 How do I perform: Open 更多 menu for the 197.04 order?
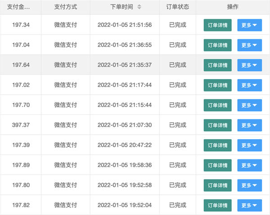pyautogui.click(x=249, y=45)
